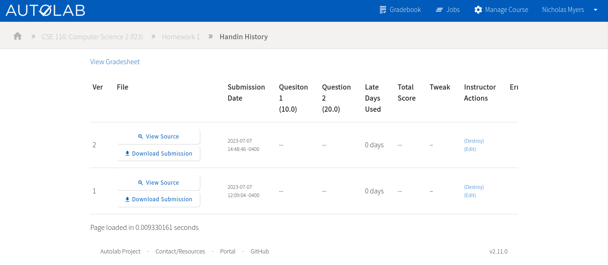Click download icon in version 1 row
Screen dimensions: 608x265
pyautogui.click(x=127, y=199)
